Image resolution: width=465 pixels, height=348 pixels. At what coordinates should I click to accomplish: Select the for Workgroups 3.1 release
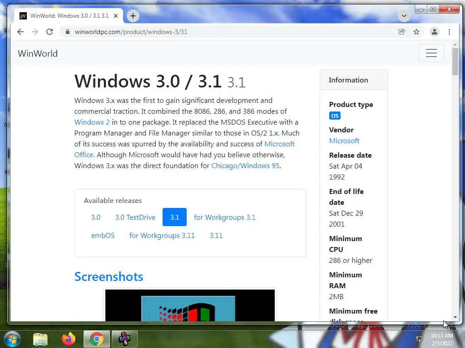click(224, 217)
